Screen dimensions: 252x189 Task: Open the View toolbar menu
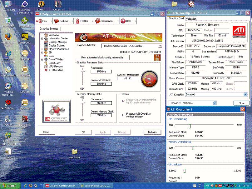[44, 21]
